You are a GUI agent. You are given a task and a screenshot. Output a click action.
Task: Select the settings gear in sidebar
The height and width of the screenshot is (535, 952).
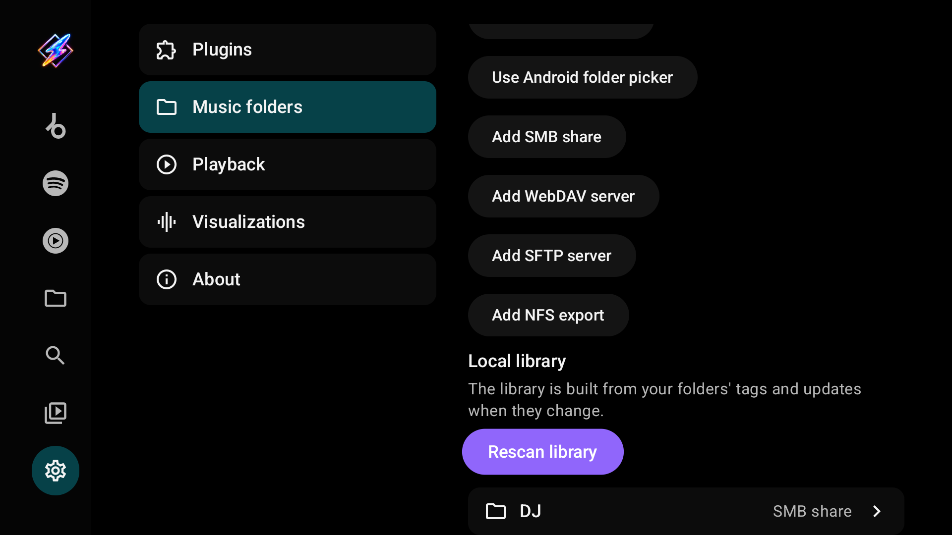[x=56, y=471]
